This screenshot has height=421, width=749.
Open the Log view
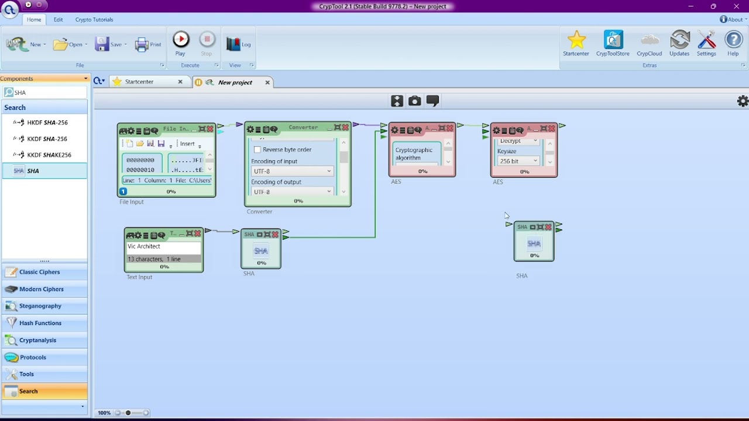click(239, 44)
